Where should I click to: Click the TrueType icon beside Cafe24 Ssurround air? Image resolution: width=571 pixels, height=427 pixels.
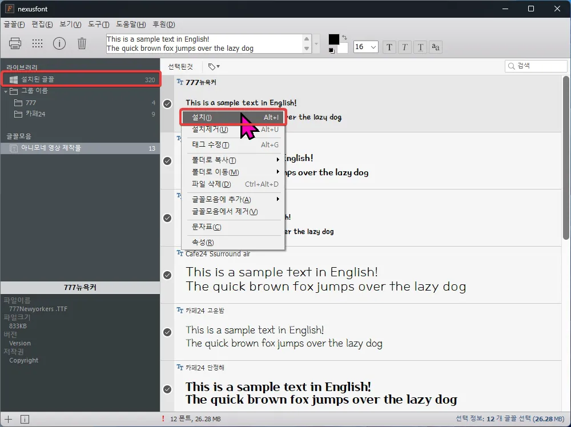(180, 253)
